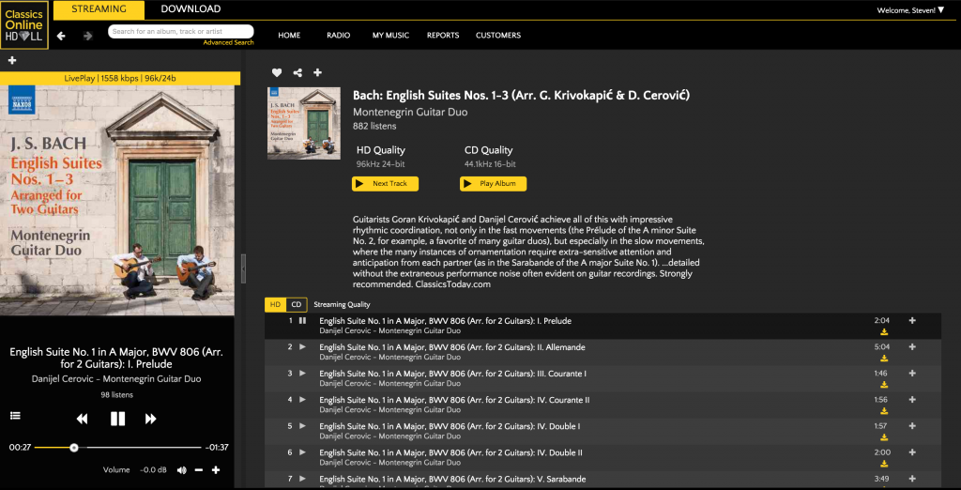The image size is (961, 490).
Task: Click the Classics Online HD LL logo
Action: (x=24, y=25)
